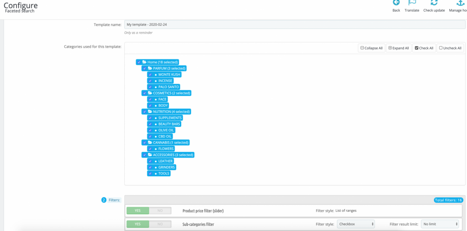
Task: Select the SUPPLEMENTS tree label
Action: (170, 118)
